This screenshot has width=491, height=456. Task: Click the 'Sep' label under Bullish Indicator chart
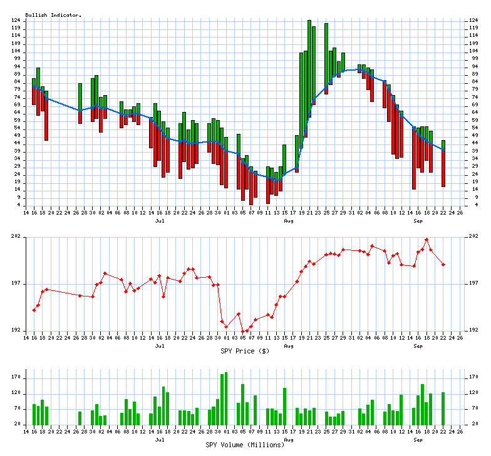tap(418, 221)
